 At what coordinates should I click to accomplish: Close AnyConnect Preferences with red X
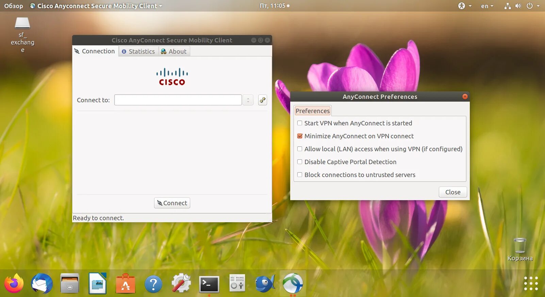[465, 97]
